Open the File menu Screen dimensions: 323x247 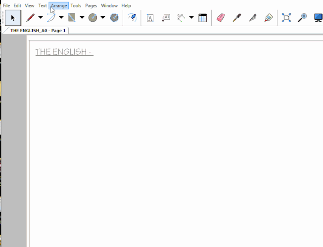pyautogui.click(x=6, y=5)
